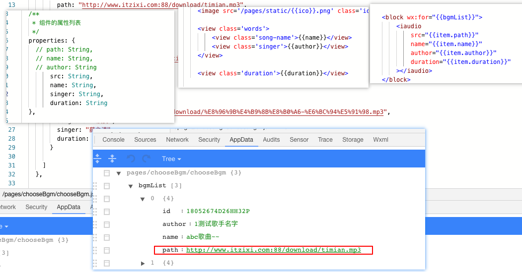
Task: Click the collapse all fields icon
Action: [x=112, y=159]
